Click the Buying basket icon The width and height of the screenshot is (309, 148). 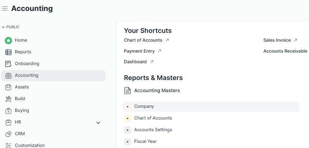8,110
